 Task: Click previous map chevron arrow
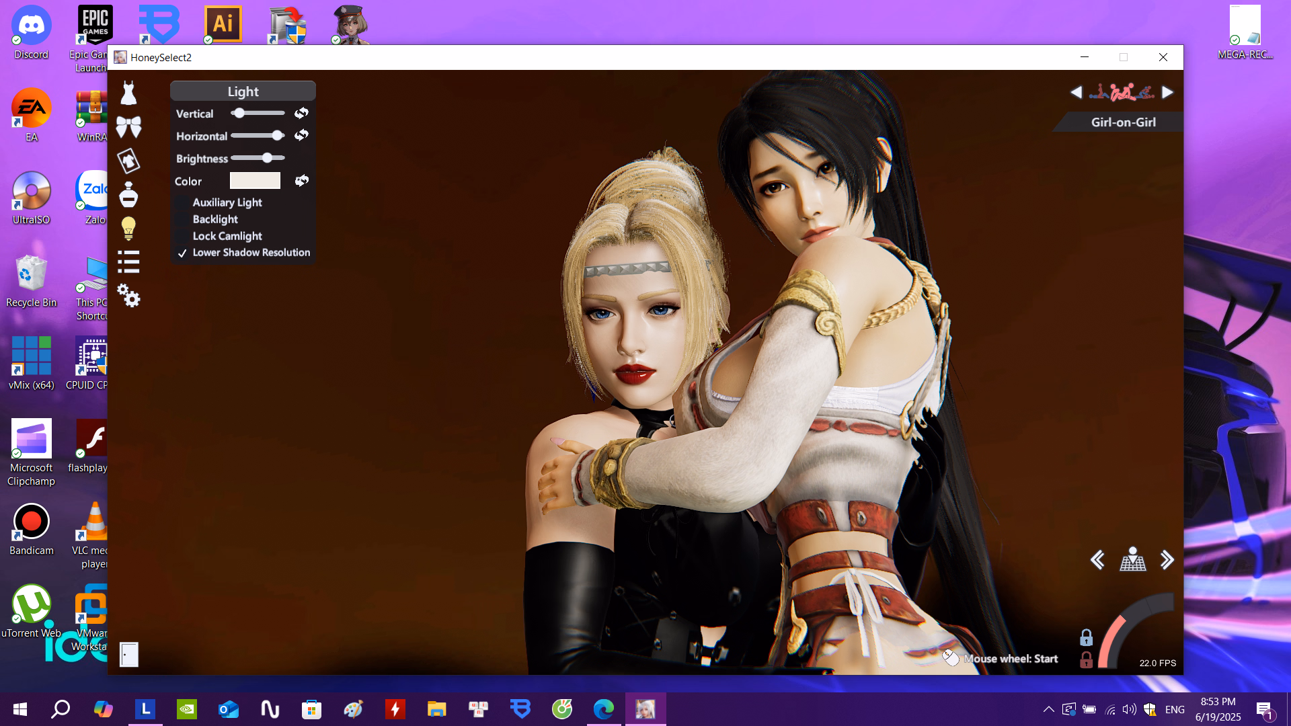1097,560
